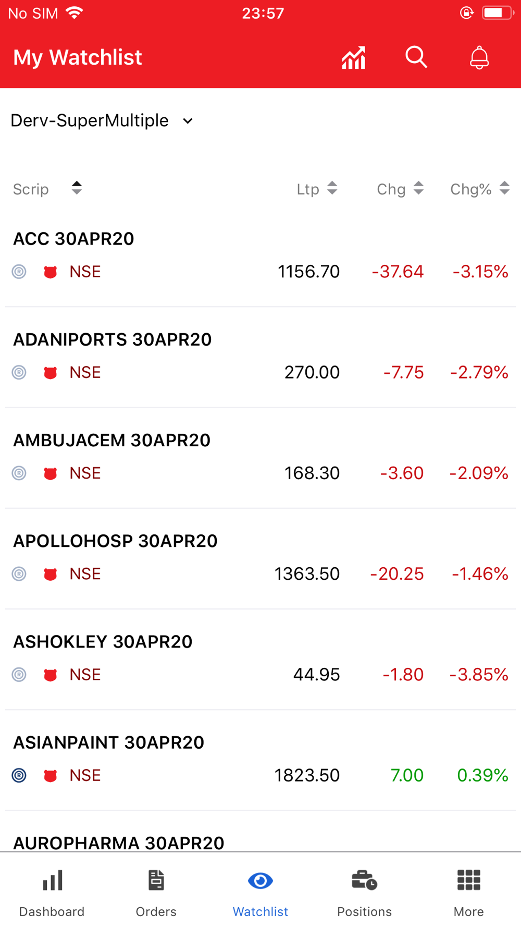Open the market chart icon in header

pyautogui.click(x=354, y=57)
